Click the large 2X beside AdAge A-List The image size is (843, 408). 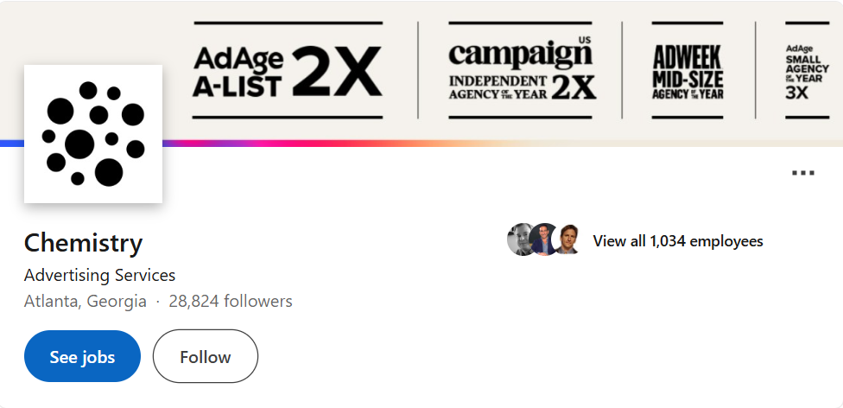[x=337, y=70]
